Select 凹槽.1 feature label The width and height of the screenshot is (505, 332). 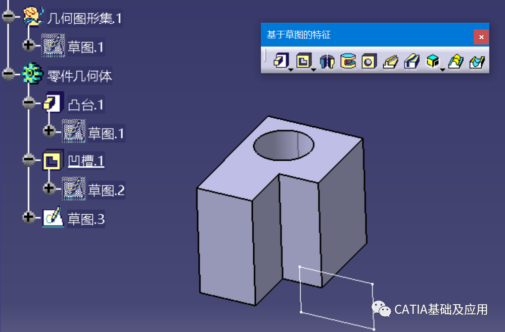tap(86, 161)
